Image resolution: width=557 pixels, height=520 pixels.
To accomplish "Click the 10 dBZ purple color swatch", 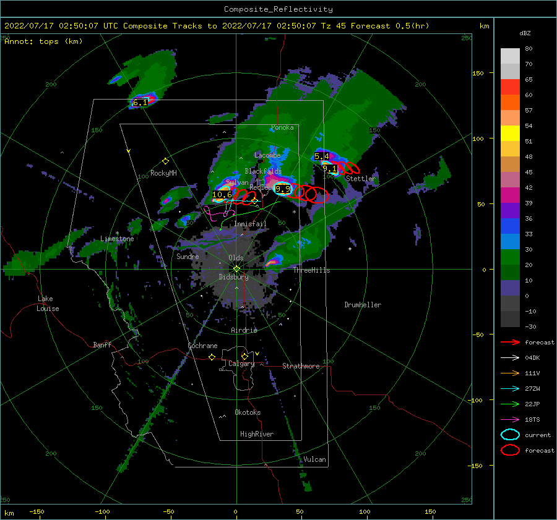I will (x=510, y=288).
